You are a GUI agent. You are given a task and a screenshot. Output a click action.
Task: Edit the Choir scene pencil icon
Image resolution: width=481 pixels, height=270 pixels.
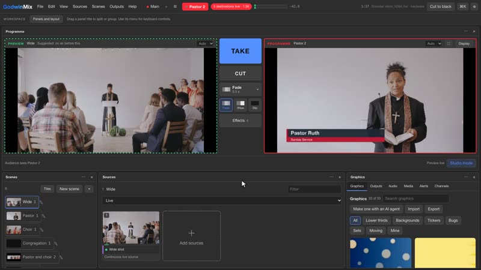pyautogui.click(x=41, y=230)
